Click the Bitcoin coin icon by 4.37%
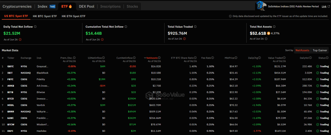Image resolution: width=331 pixels, height=135 pixels. pos(269,33)
